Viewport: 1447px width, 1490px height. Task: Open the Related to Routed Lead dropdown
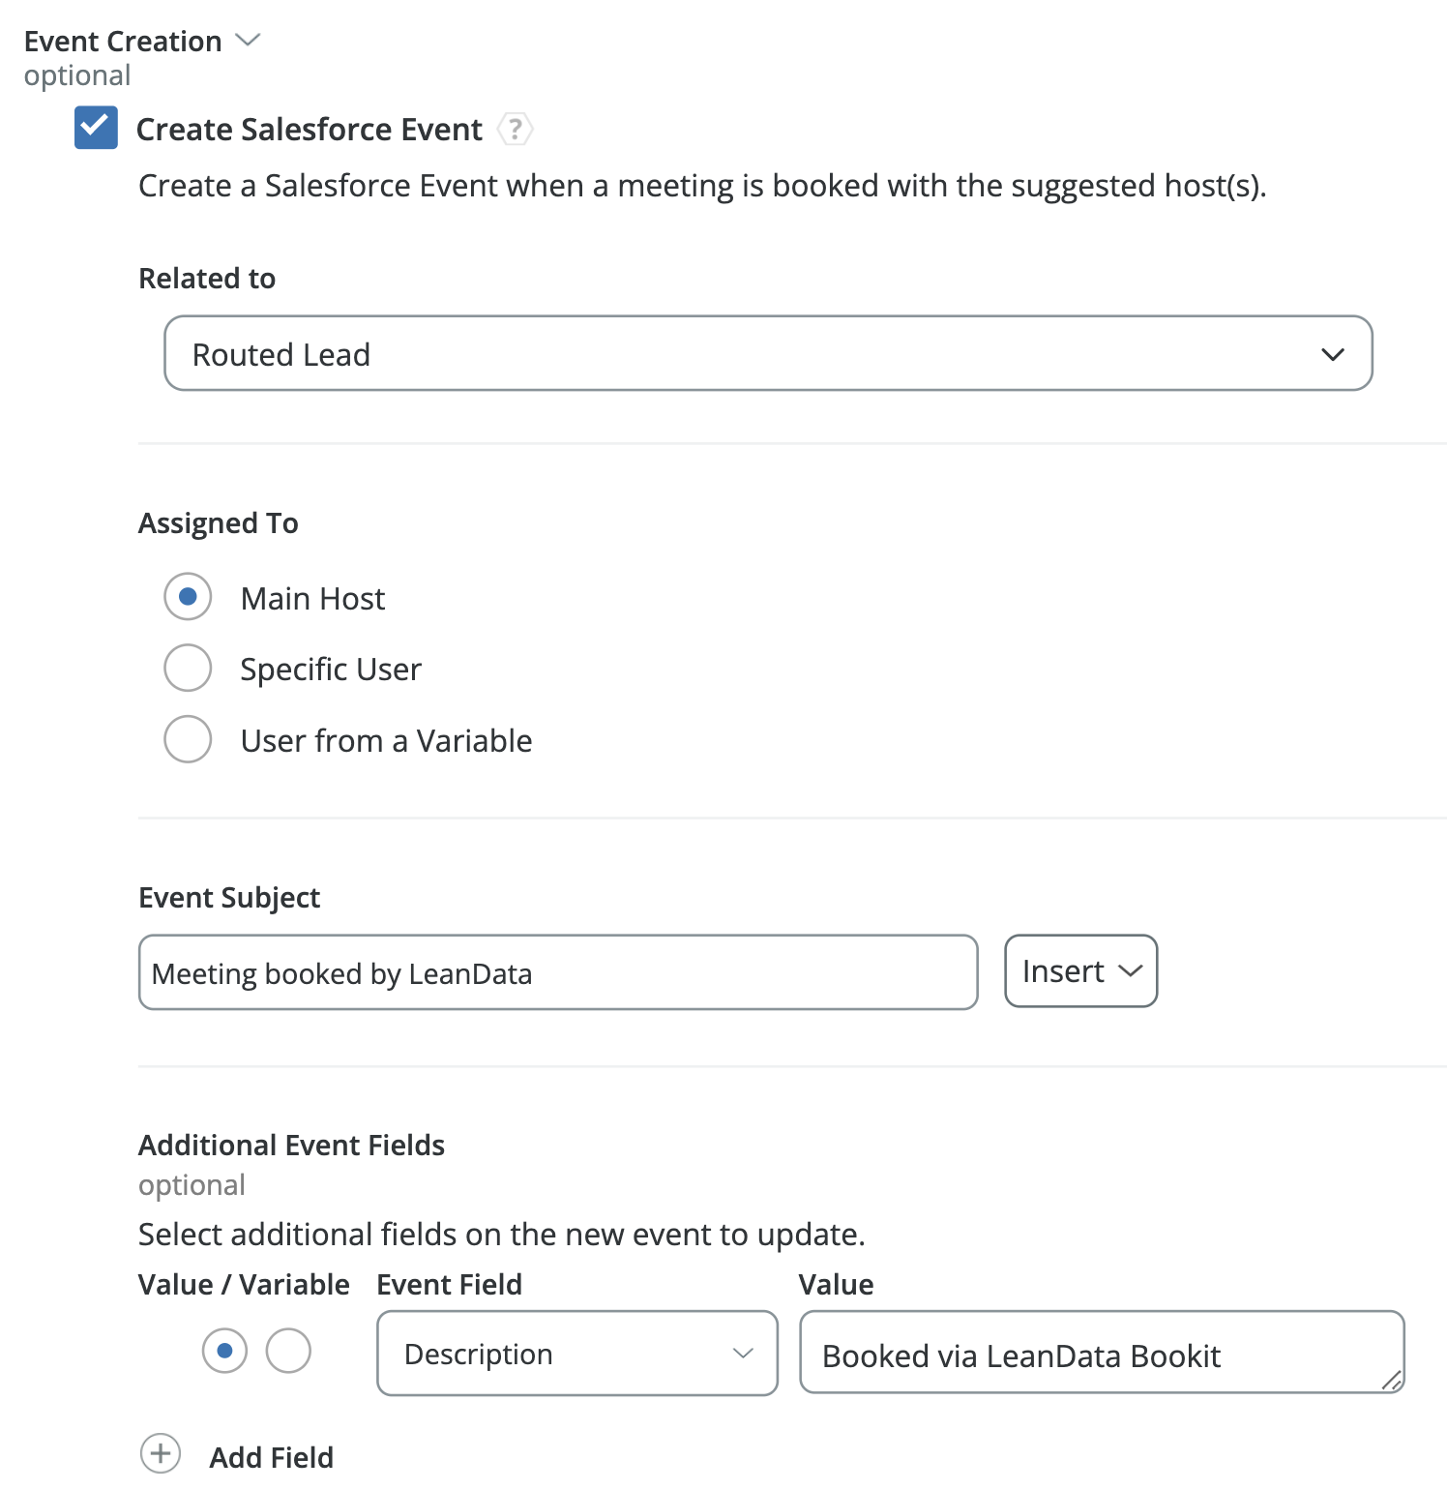click(x=768, y=354)
